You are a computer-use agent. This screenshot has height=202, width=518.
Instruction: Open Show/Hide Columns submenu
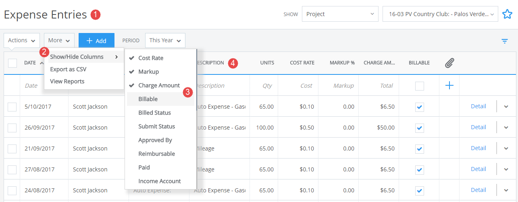[84, 57]
